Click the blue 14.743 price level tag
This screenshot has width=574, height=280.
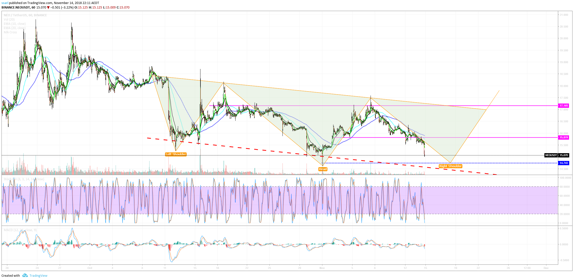[564, 163]
